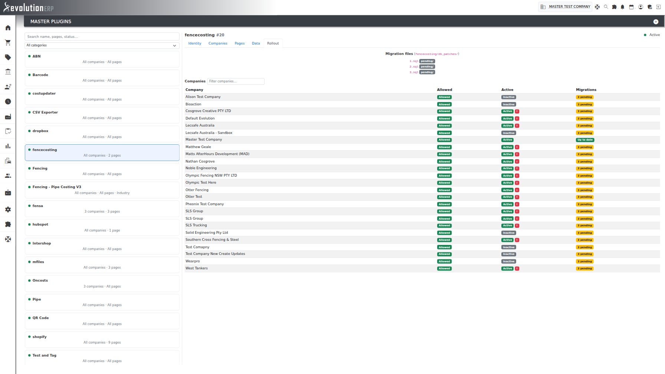Select the hubspot plugin entry
The image size is (665, 374).
(x=102, y=227)
